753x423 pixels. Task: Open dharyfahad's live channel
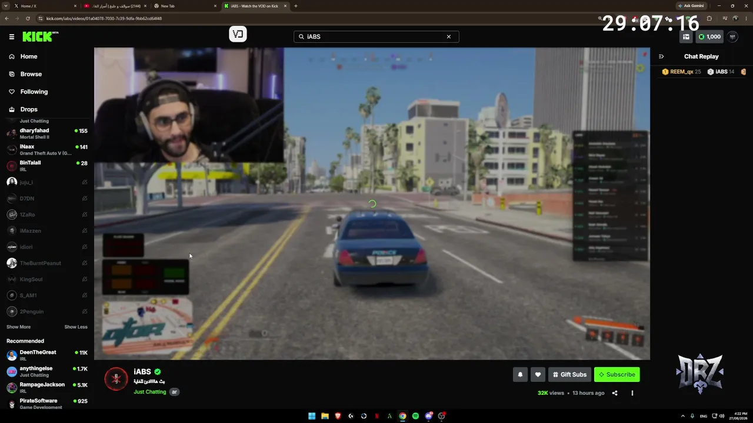point(46,133)
